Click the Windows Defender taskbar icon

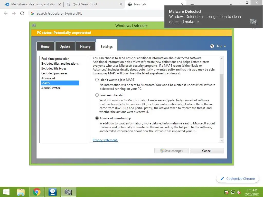pos(68,192)
